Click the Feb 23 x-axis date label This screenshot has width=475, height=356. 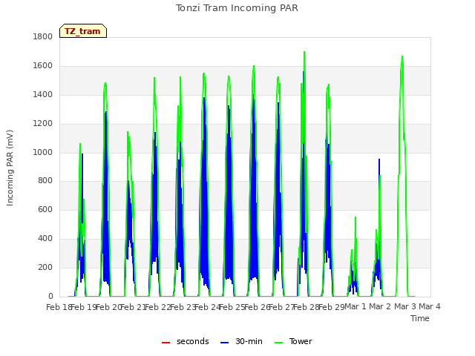pos(183,307)
